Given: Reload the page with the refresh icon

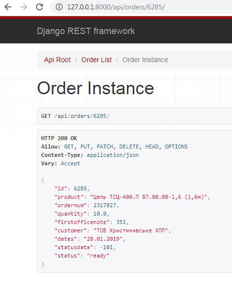Looking at the screenshot, I should (39, 7).
